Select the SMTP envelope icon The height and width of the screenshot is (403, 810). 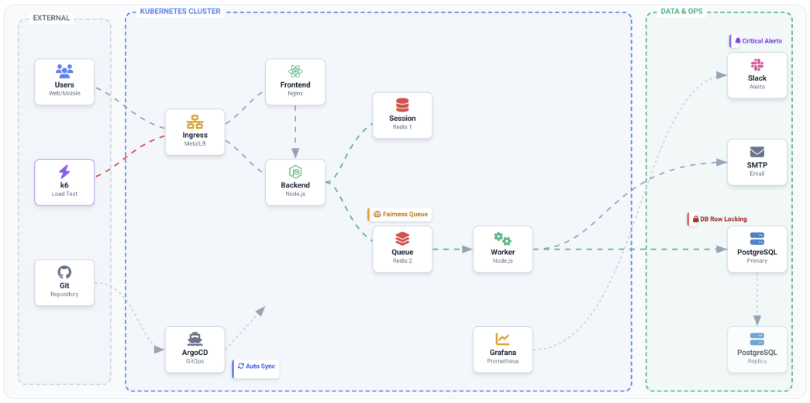click(x=757, y=152)
